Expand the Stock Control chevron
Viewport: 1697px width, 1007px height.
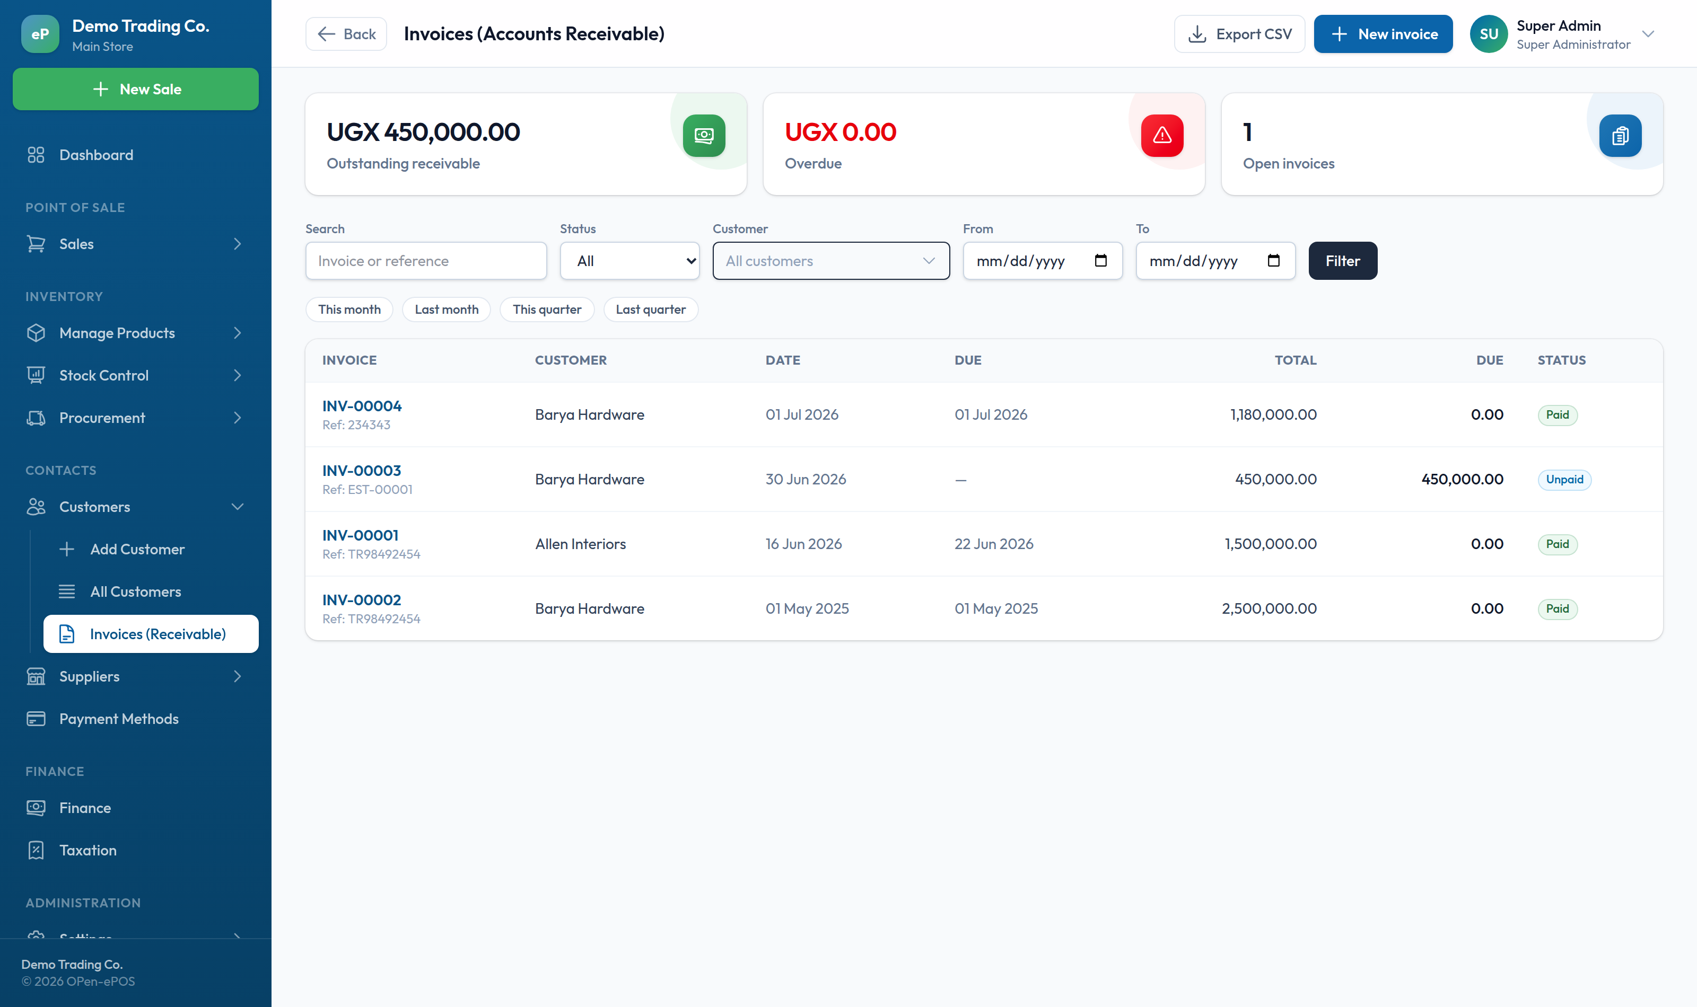237,375
